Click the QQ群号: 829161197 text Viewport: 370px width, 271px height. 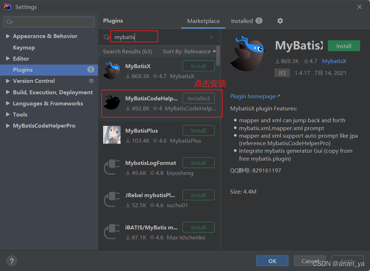[x=255, y=171]
